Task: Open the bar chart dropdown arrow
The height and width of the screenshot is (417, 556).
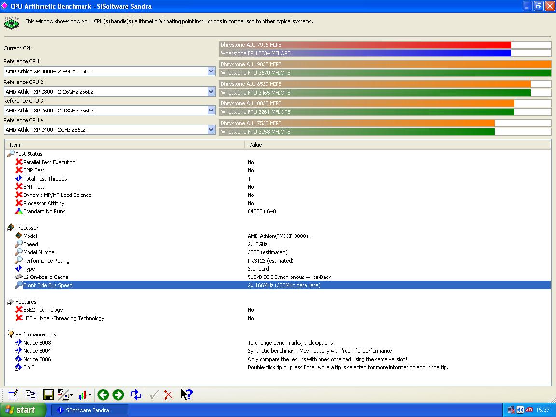Action: (x=90, y=395)
